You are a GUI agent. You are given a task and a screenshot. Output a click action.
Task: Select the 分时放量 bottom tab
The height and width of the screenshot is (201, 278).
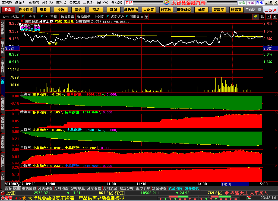[x=78, y=188]
